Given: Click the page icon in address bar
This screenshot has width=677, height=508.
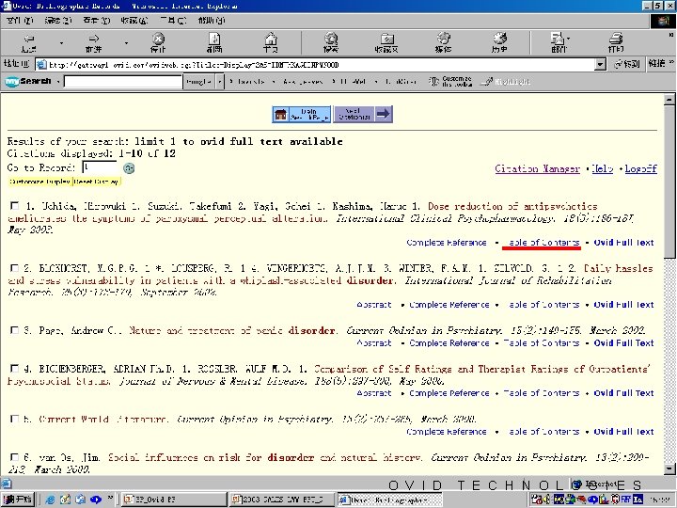Looking at the screenshot, I should pos(41,65).
